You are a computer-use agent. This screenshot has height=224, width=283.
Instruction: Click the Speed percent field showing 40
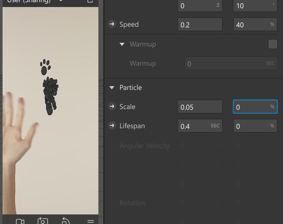click(x=255, y=25)
